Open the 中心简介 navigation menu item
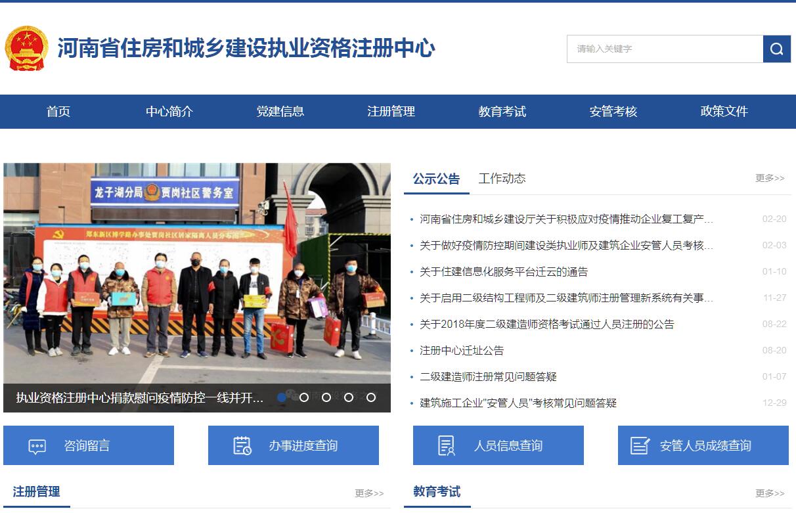This screenshot has height=513, width=796. point(169,112)
